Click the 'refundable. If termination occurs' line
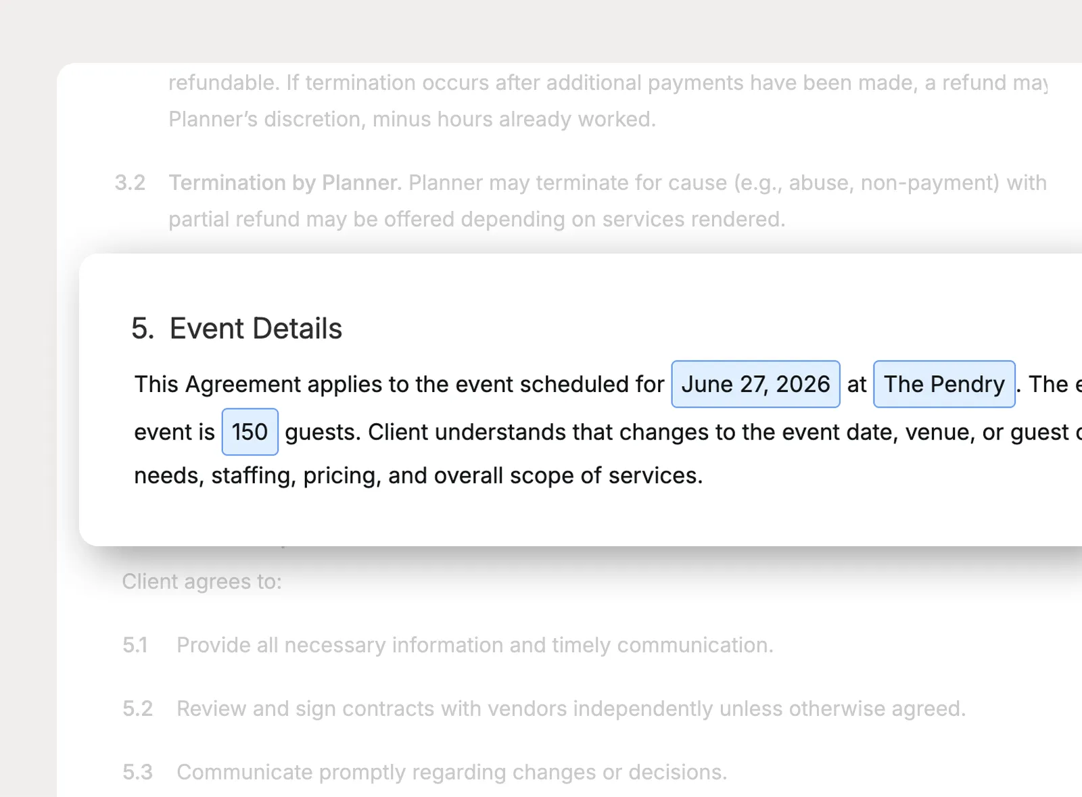Screen dimensions: 1082x797 [607, 82]
